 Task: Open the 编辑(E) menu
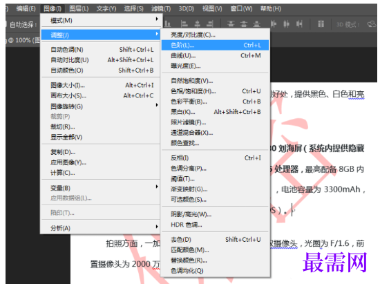pos(26,9)
